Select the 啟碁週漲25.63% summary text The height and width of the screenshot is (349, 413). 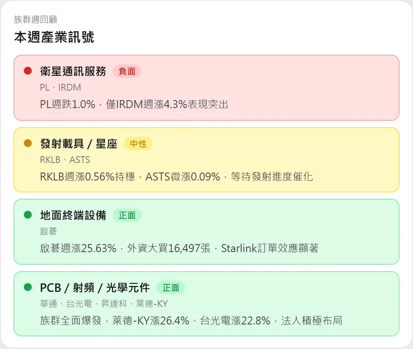(x=179, y=248)
